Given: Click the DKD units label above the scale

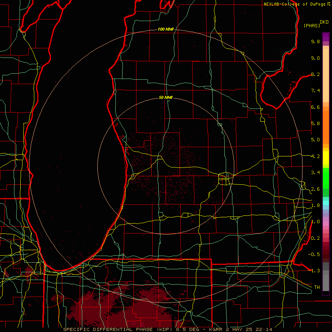Looking at the screenshot, I should pyautogui.click(x=324, y=22).
